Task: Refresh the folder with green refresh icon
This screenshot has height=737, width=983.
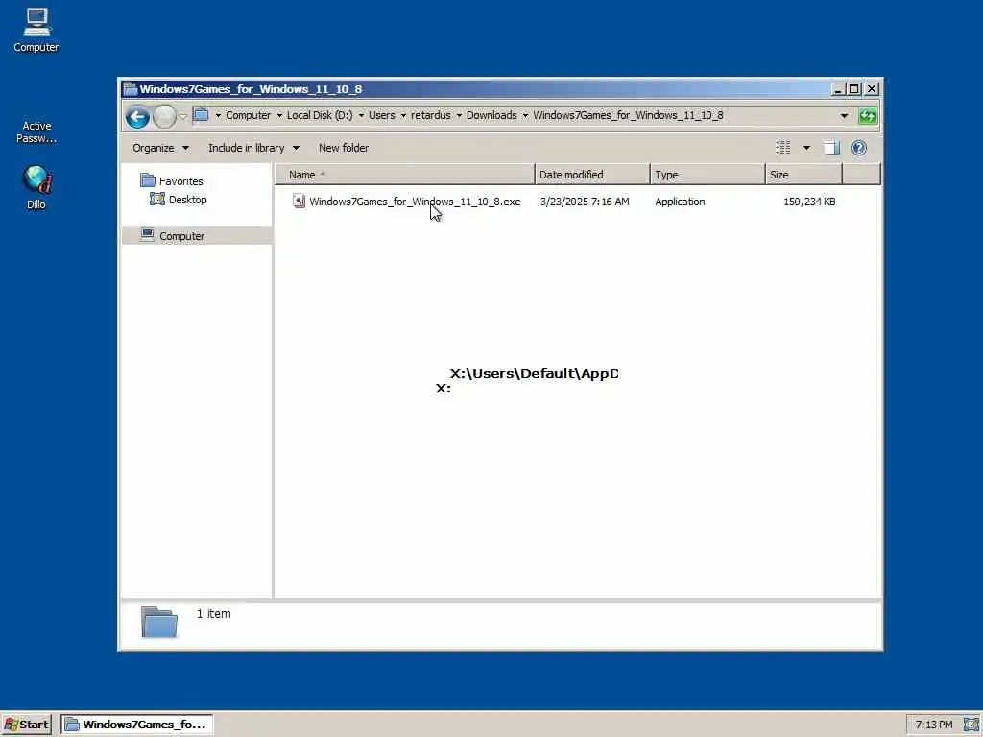Action: click(x=868, y=116)
